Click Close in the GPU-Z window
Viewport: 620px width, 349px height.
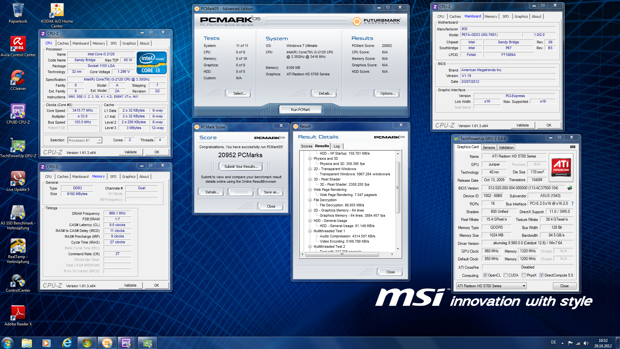564,286
